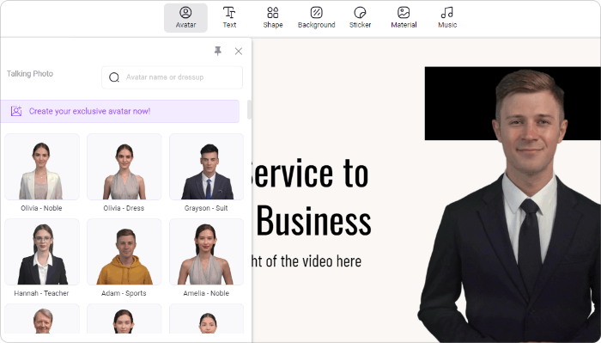The image size is (601, 343).
Task: Open the Shape tool
Action: point(273,18)
